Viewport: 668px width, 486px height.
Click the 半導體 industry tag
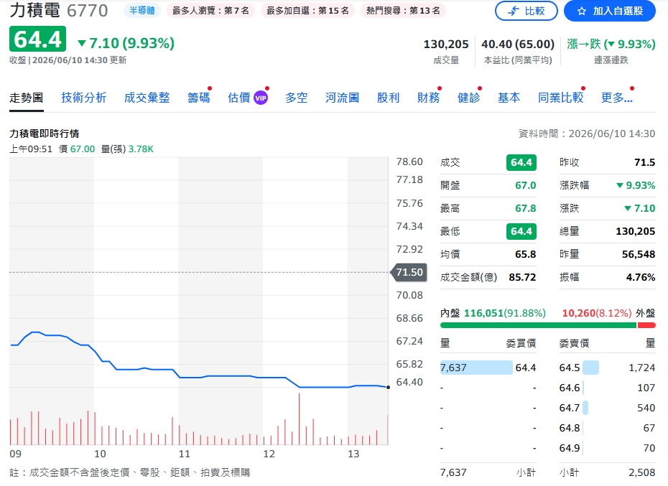point(142,11)
